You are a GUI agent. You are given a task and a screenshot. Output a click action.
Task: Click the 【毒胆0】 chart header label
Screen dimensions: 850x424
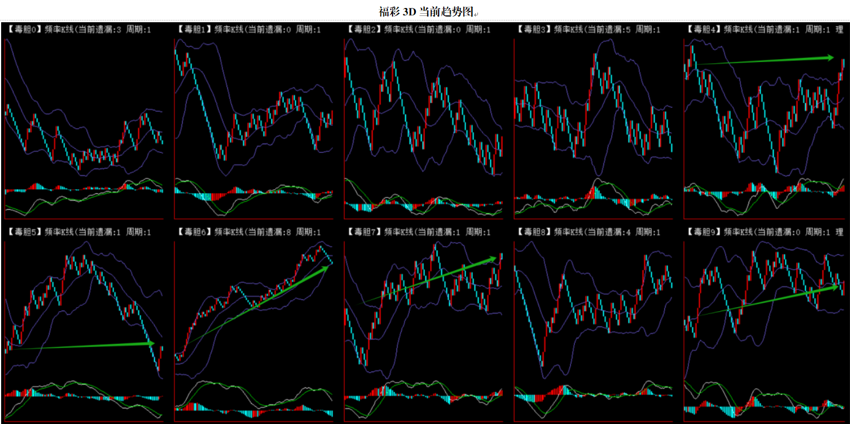[22, 30]
